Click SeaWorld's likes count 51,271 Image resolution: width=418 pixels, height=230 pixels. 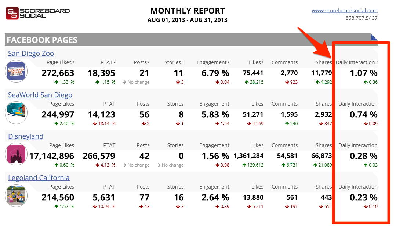click(253, 114)
